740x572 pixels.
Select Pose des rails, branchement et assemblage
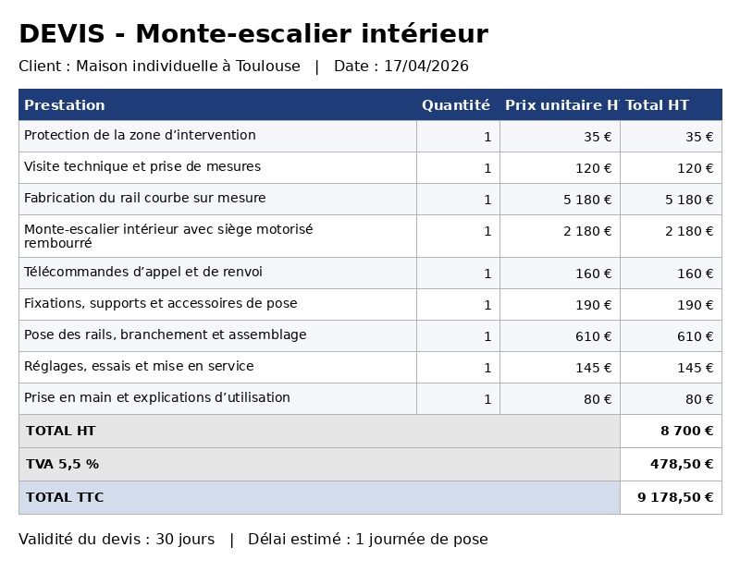[x=166, y=335]
